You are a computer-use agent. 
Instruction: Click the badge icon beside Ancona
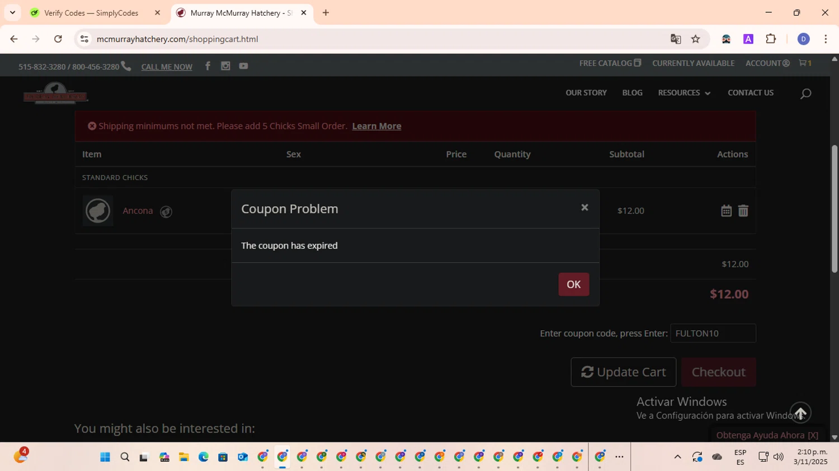(x=166, y=212)
